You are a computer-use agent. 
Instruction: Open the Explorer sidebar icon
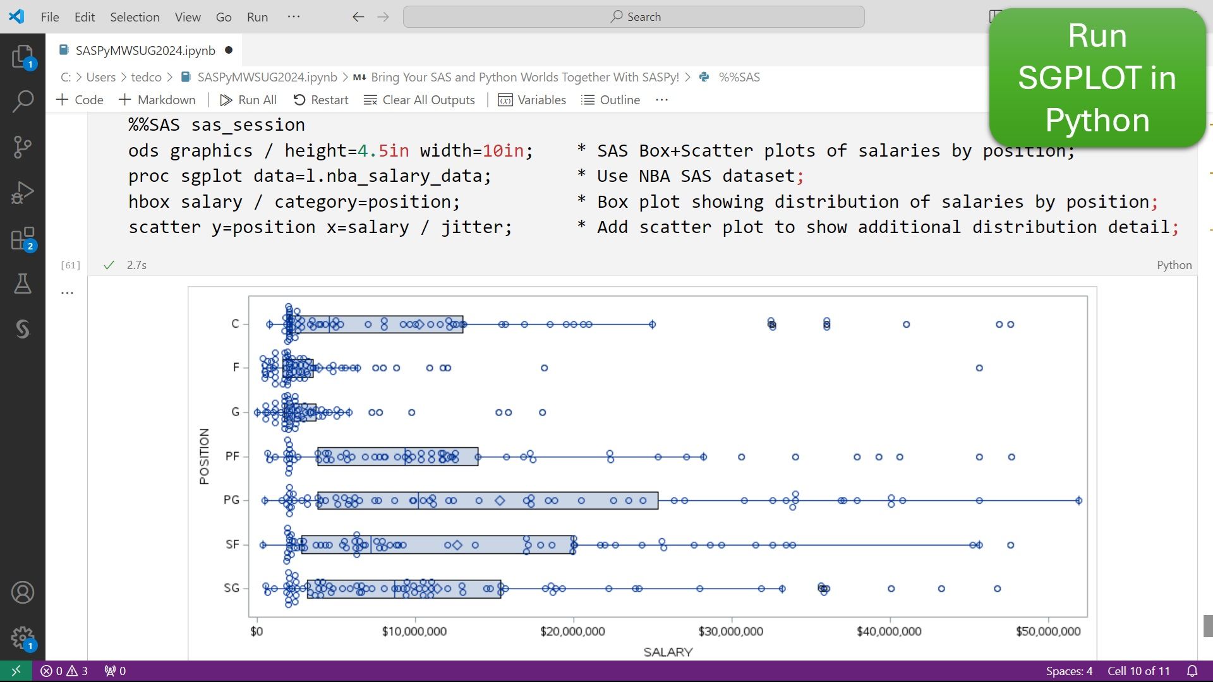coord(23,56)
